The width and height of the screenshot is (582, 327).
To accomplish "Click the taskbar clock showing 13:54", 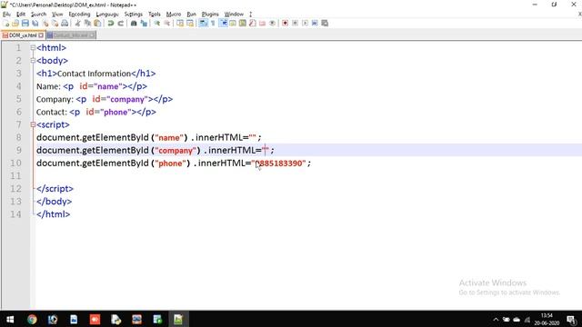I will pyautogui.click(x=547, y=319).
